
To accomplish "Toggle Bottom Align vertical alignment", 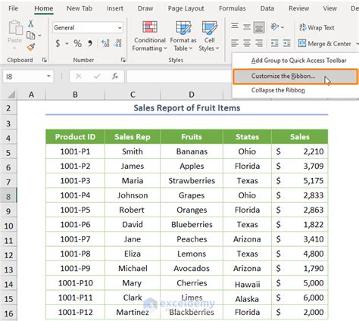I will (259, 27).
